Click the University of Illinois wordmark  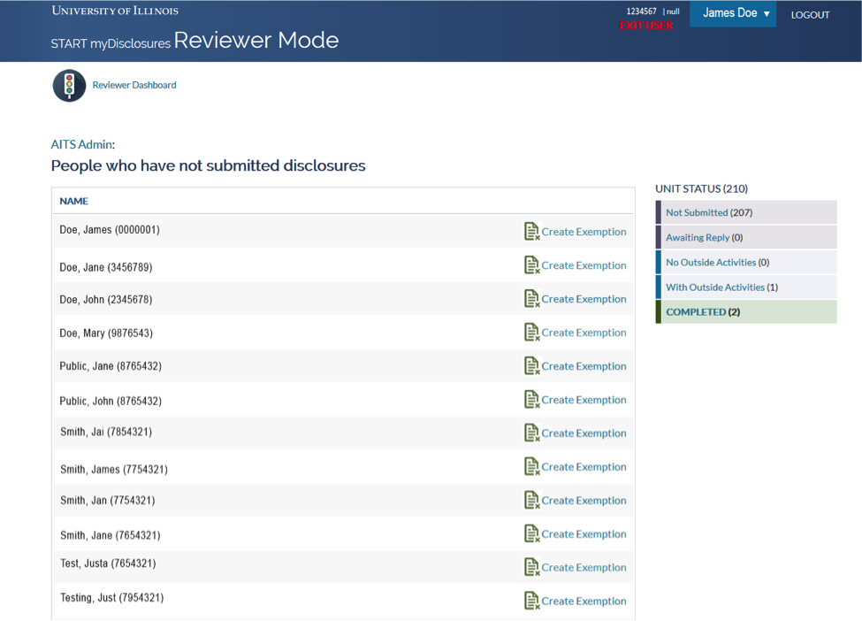click(115, 11)
